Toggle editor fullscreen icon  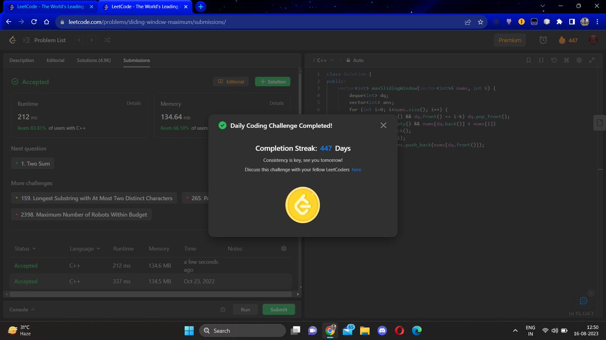tap(591, 60)
